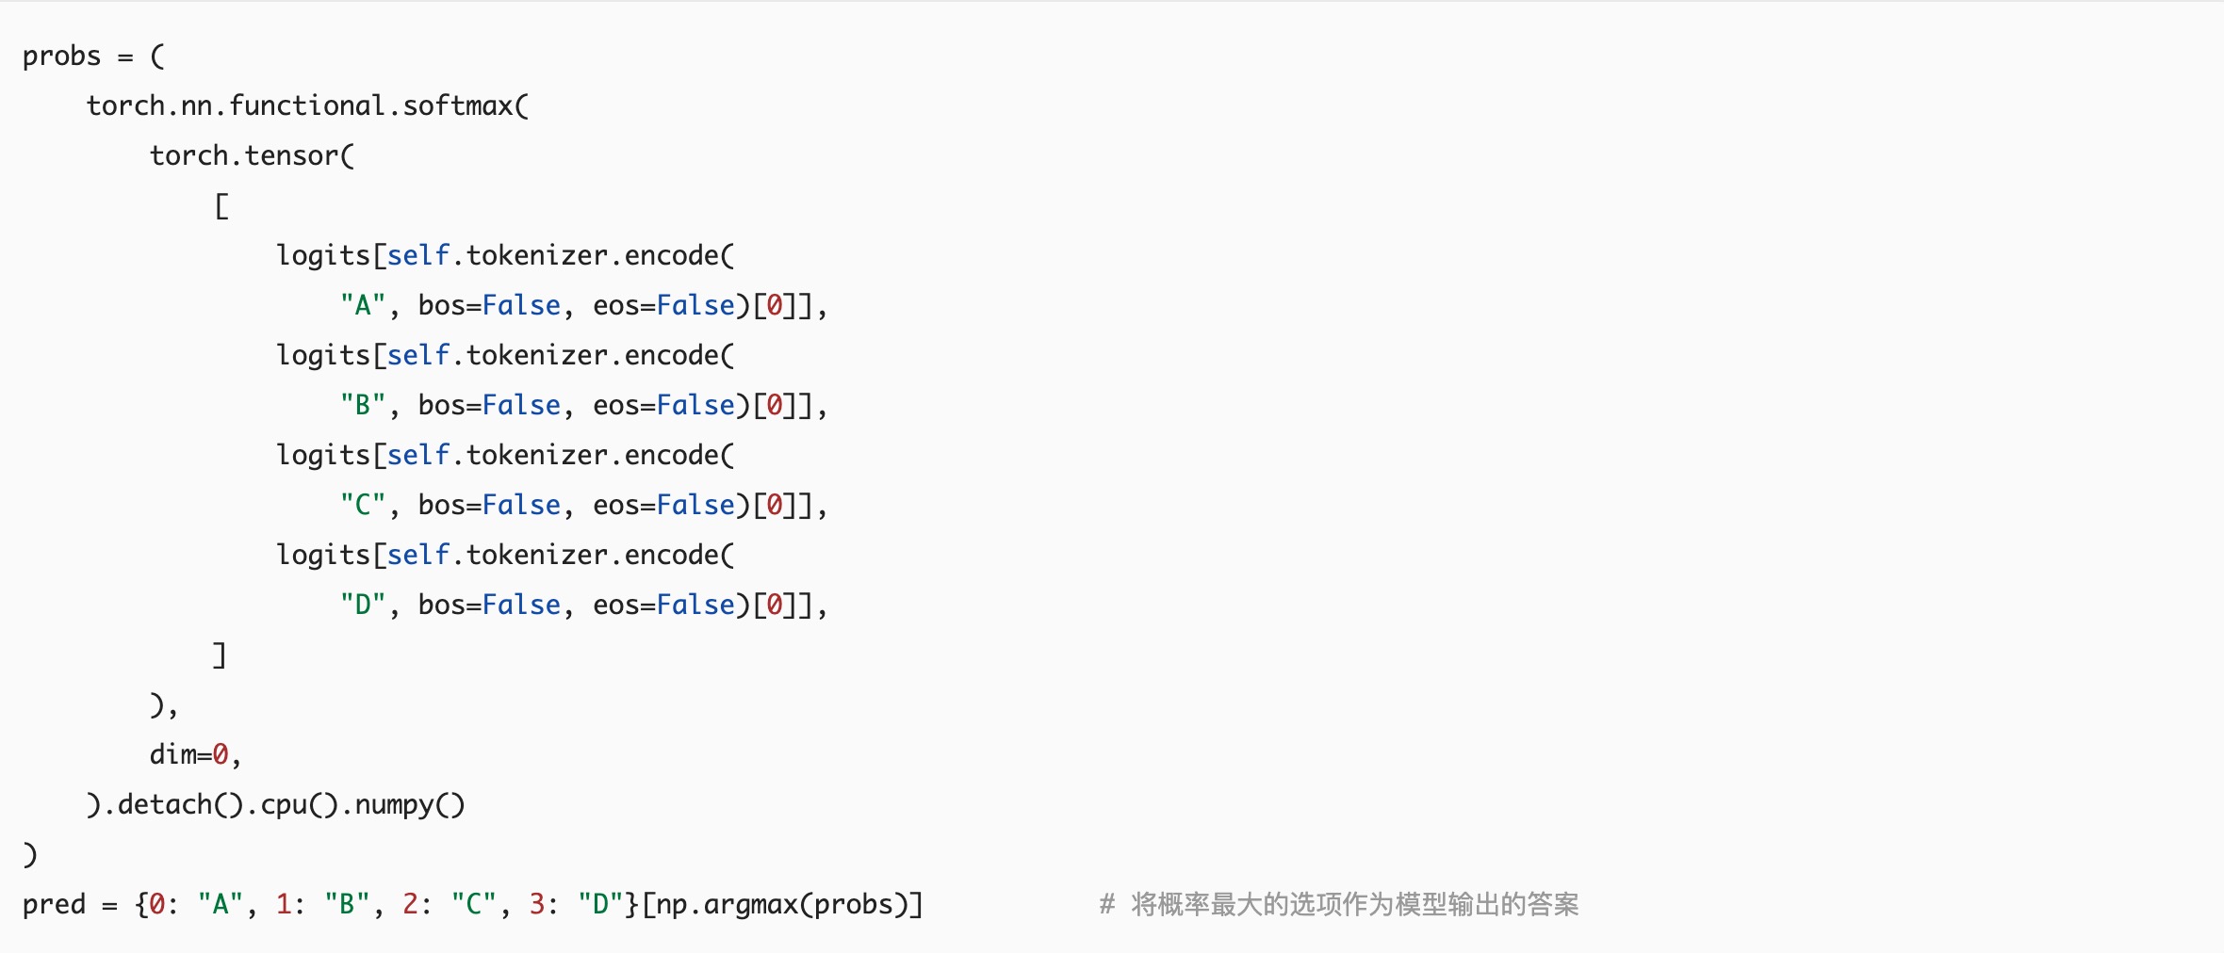Click the "B" string literal in encode
Viewport: 2224px width, 953px height.
point(363,405)
